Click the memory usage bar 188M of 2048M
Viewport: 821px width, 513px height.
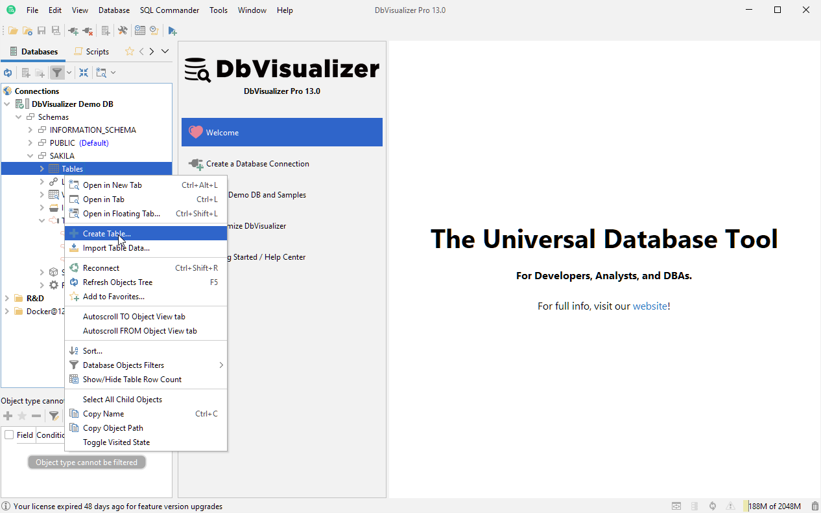774,506
